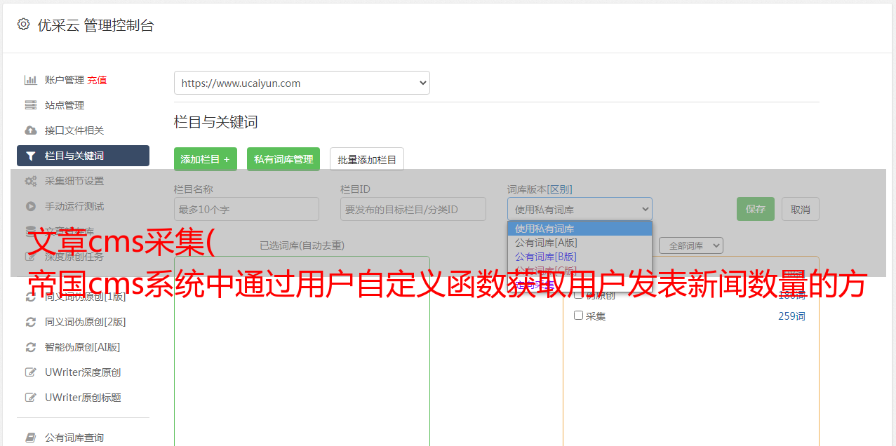Open the site URL dropdown https://www.ucaiyun.com
The height and width of the screenshot is (446, 896).
(x=302, y=83)
